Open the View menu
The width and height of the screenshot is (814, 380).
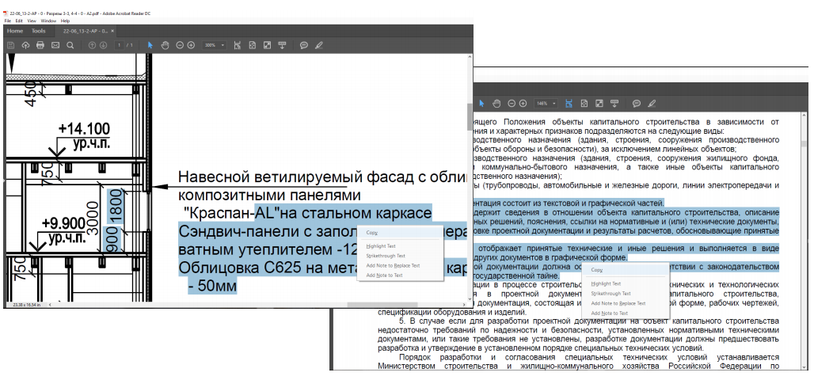pyautogui.click(x=32, y=21)
